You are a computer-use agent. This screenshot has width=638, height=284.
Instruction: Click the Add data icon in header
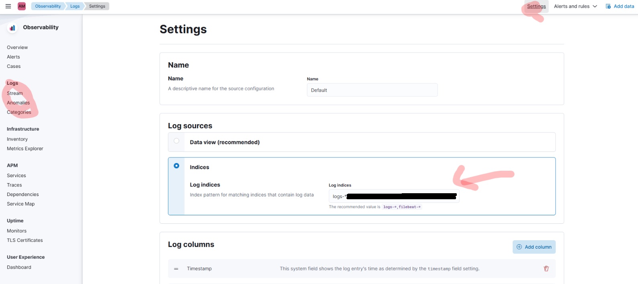tap(608, 6)
